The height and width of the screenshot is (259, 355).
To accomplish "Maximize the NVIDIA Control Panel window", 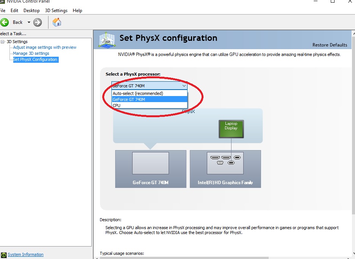I will 333,1.
